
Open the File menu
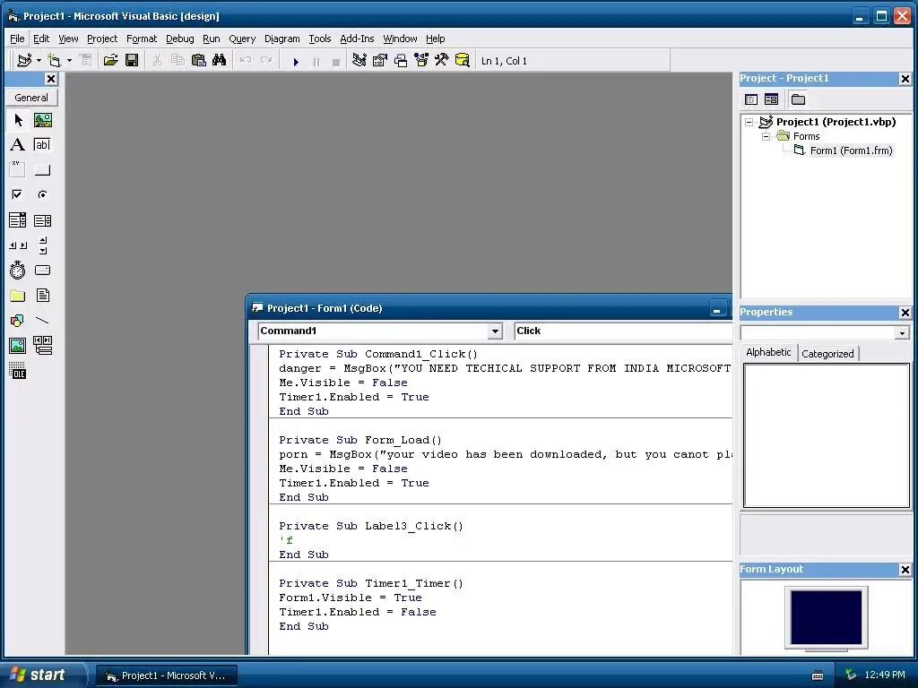pyautogui.click(x=18, y=39)
